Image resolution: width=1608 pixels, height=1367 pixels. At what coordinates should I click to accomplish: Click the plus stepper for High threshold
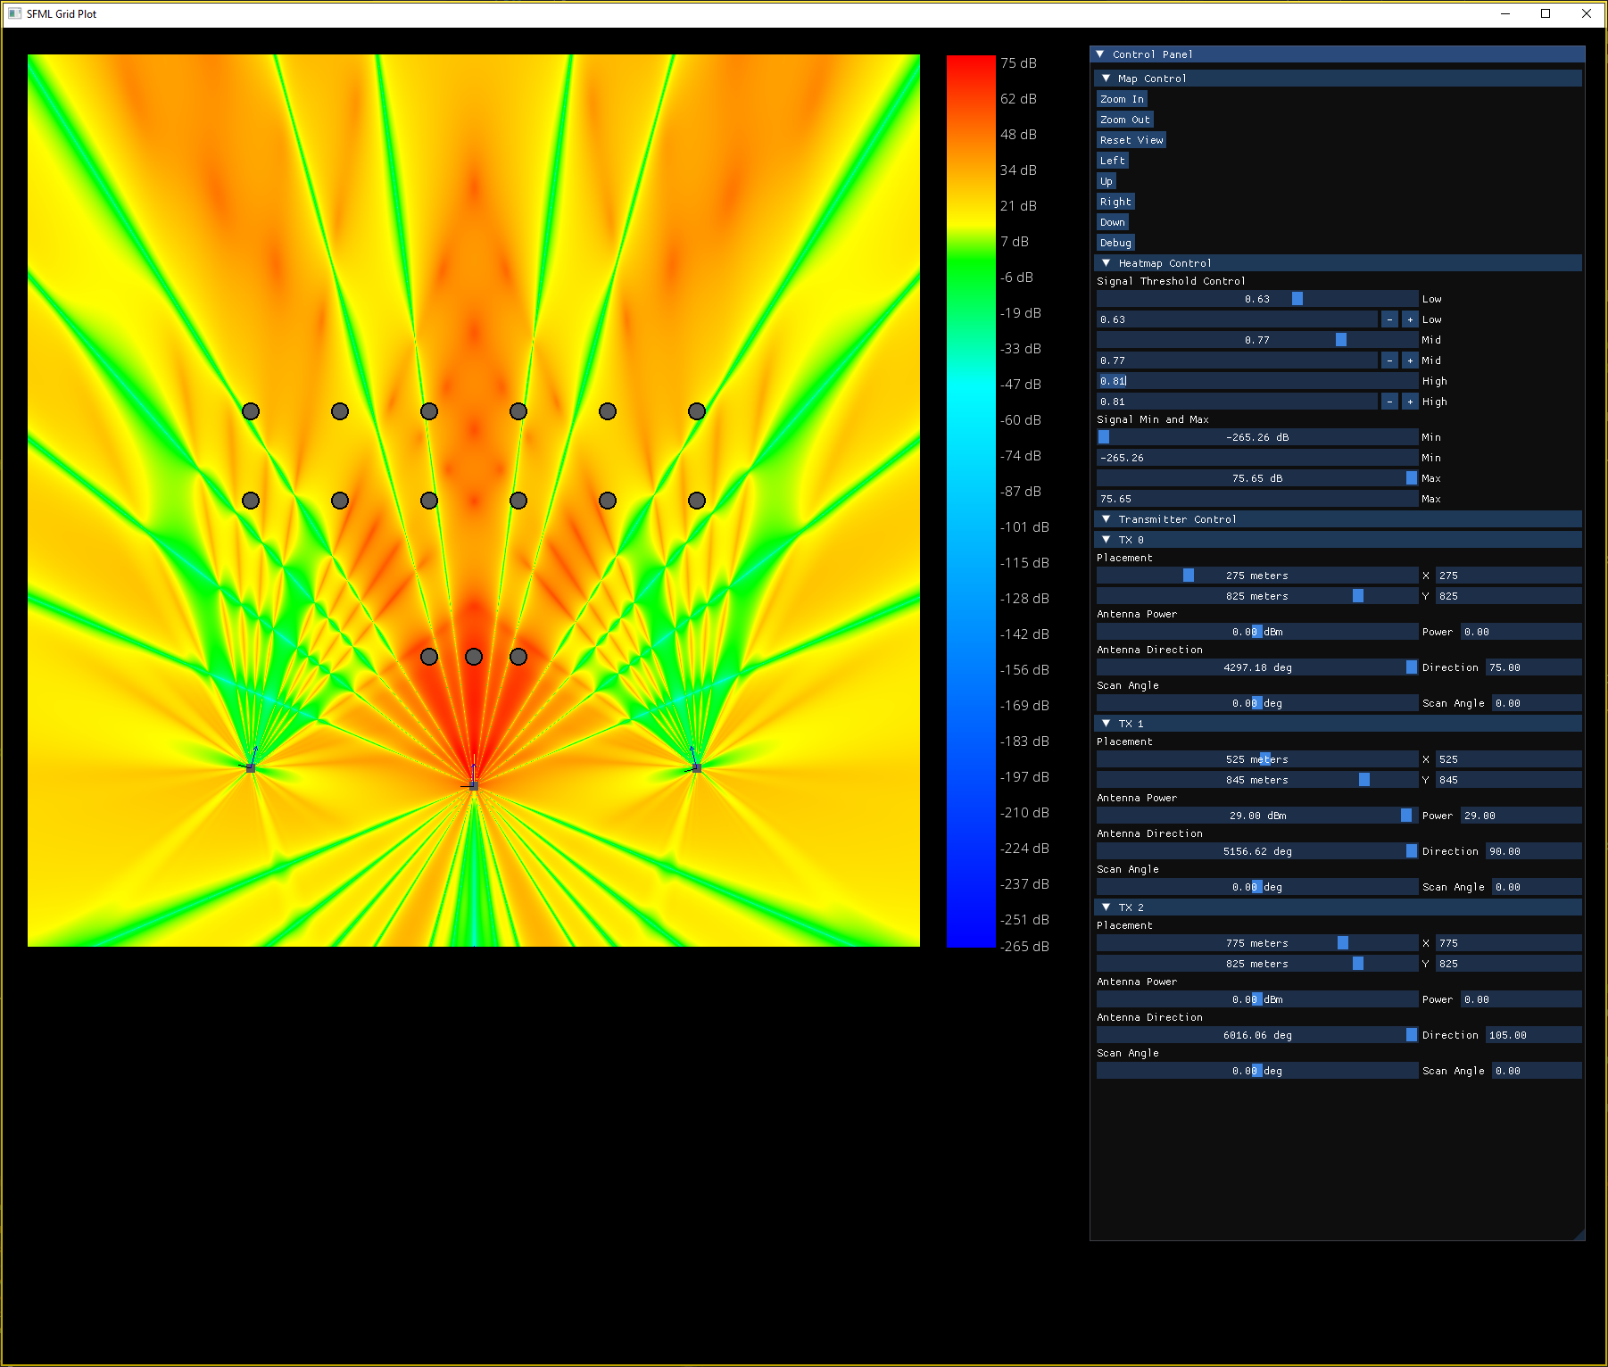click(x=1410, y=402)
